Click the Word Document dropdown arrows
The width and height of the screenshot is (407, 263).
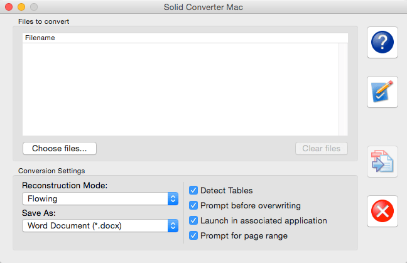coord(173,225)
